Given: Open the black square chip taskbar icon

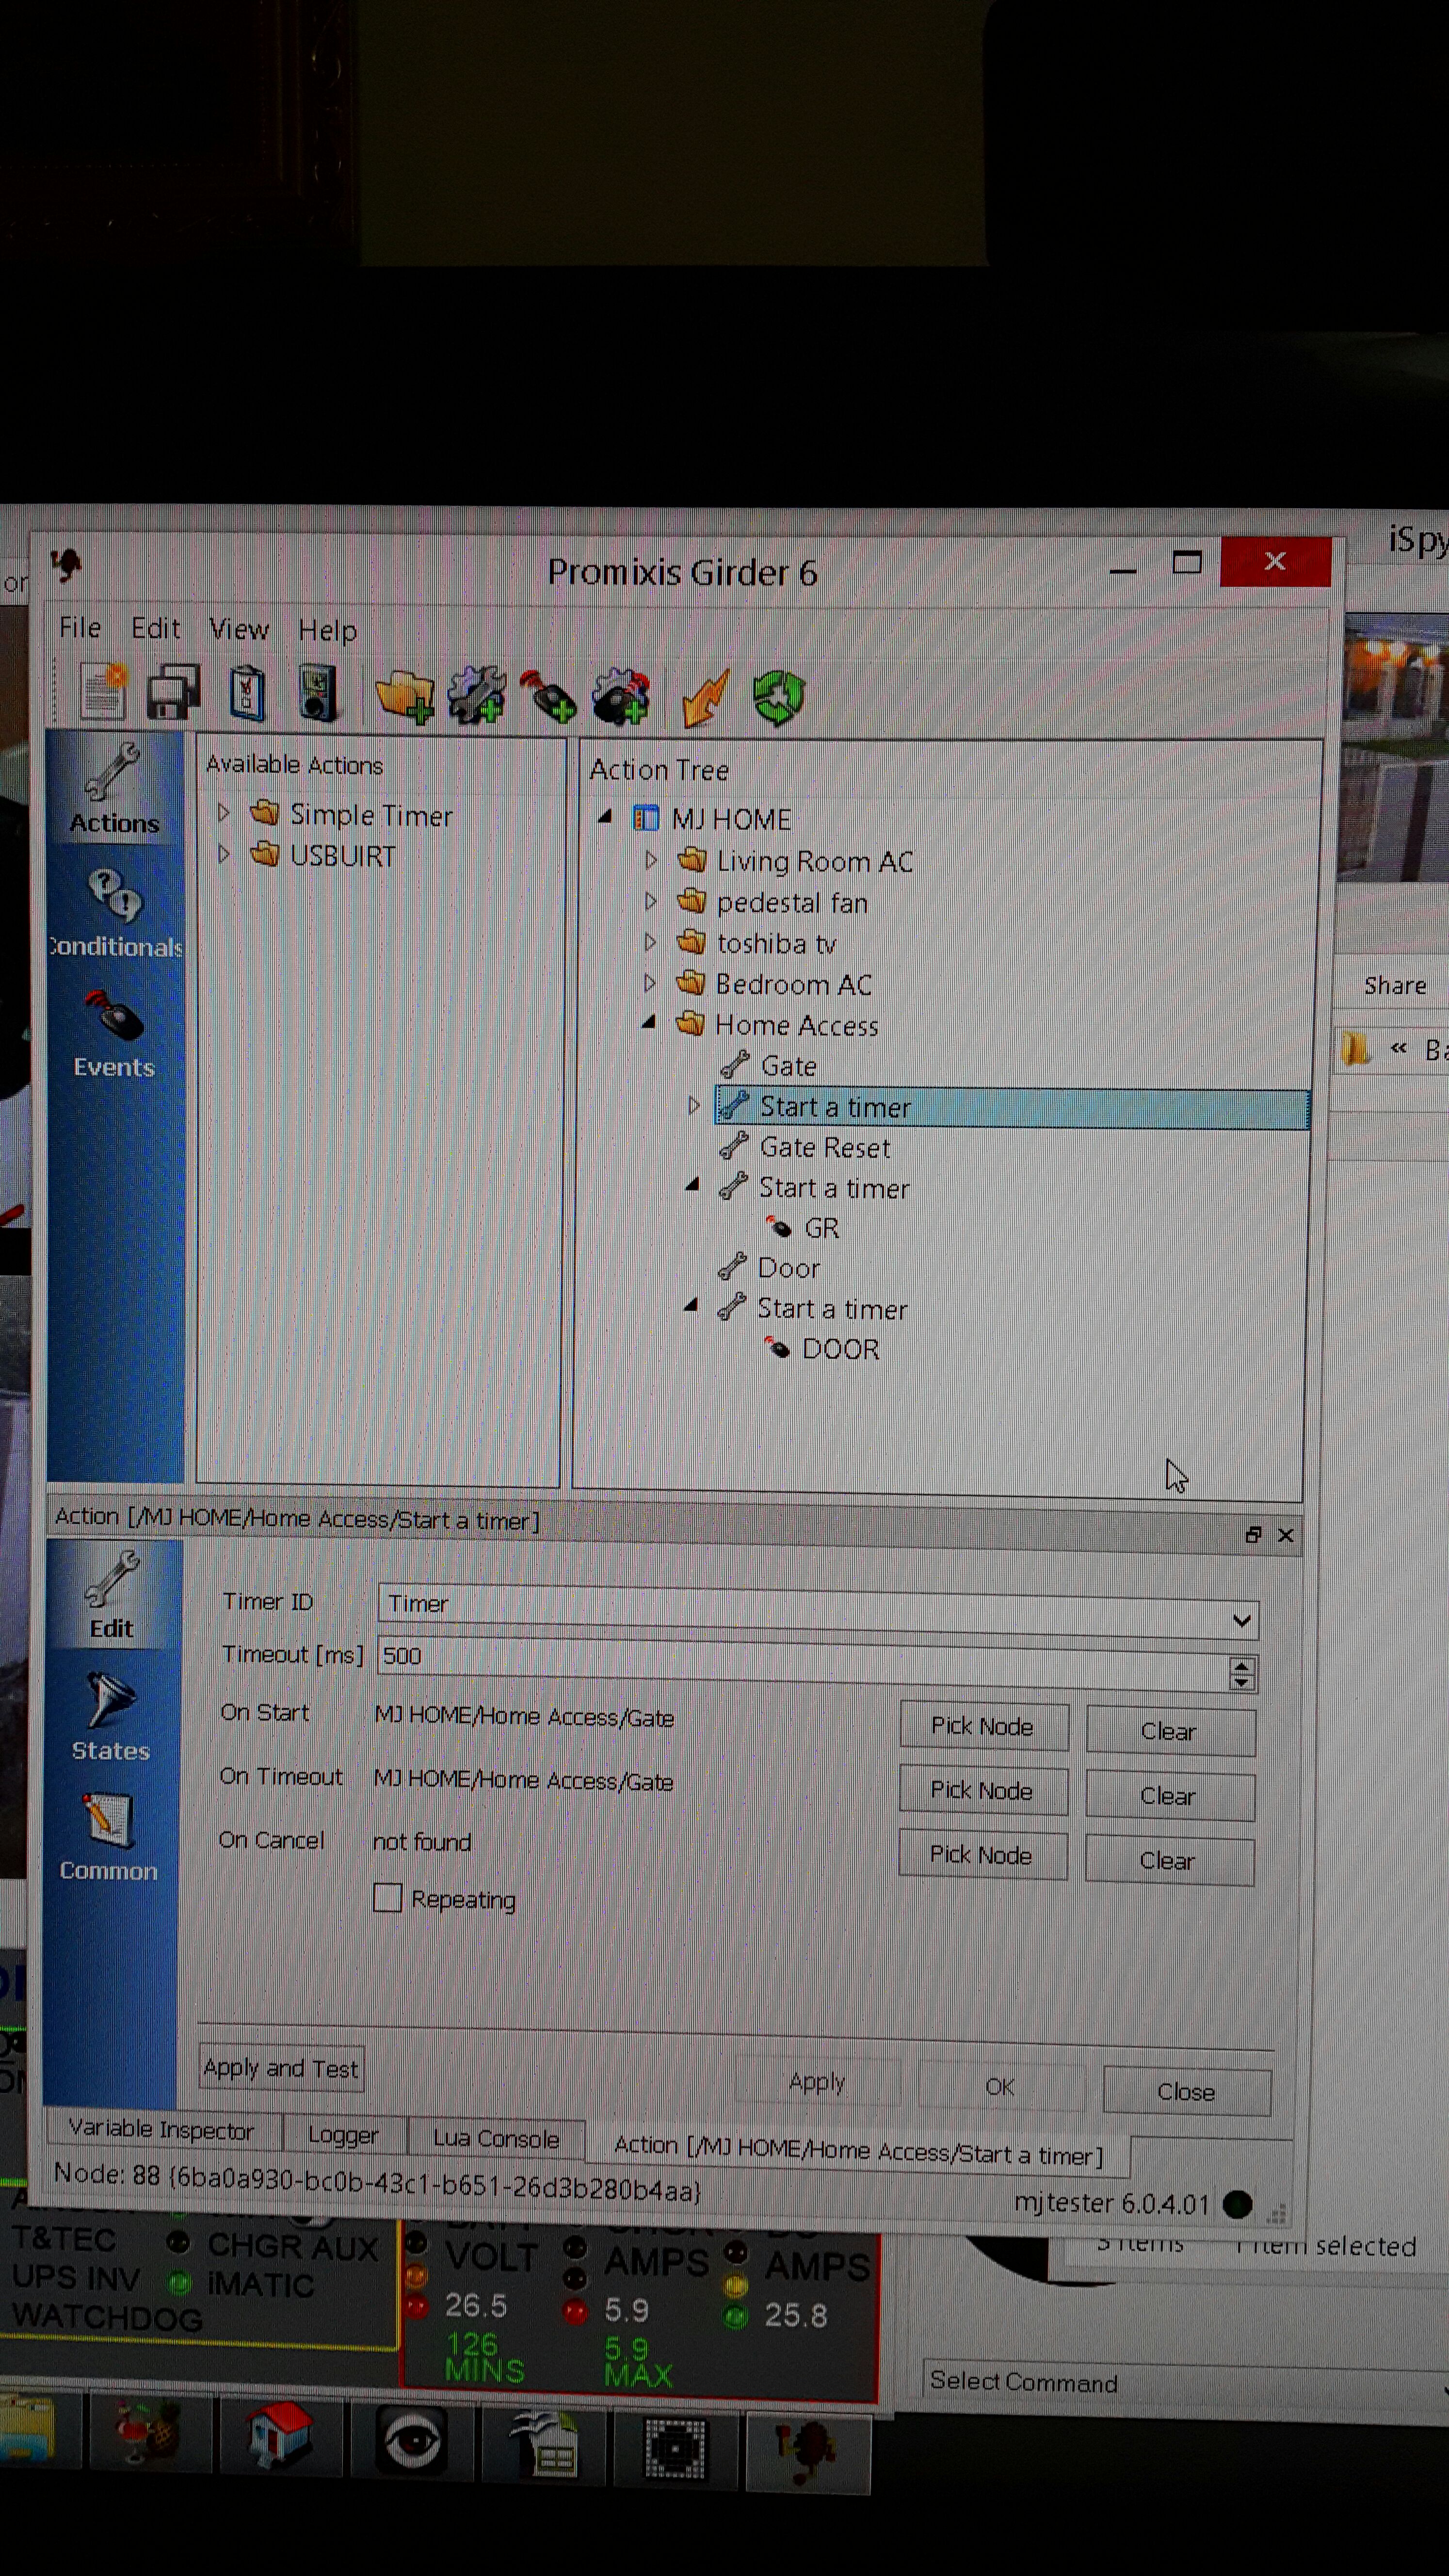Looking at the screenshot, I should [675, 2448].
